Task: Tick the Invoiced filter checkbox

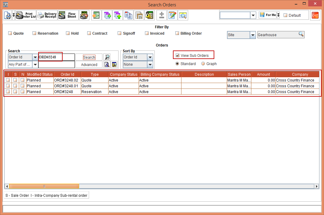Action: (147, 33)
